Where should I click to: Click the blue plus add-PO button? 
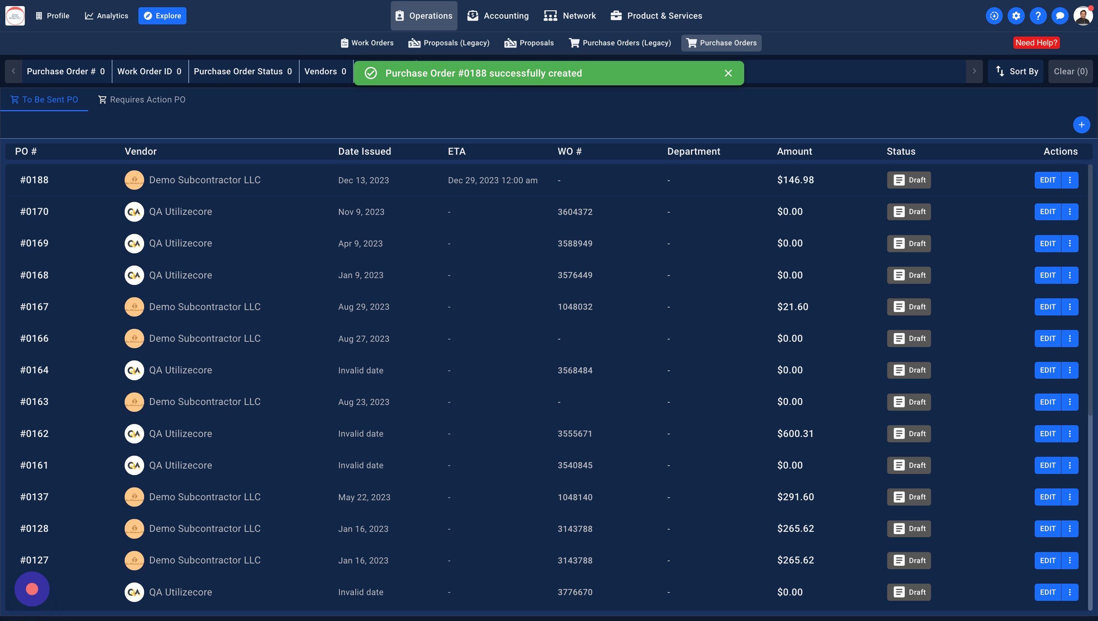pyautogui.click(x=1081, y=125)
